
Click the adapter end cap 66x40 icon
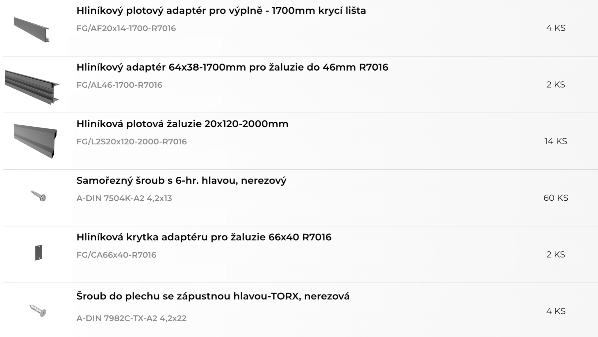point(39,253)
